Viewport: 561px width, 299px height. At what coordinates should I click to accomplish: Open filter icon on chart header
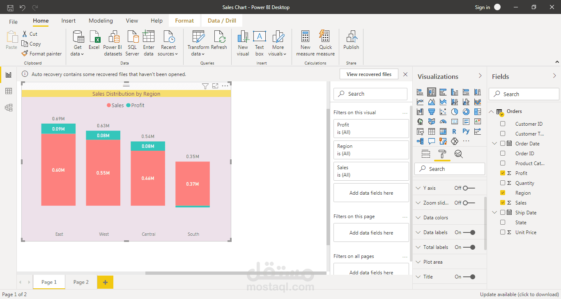[205, 86]
